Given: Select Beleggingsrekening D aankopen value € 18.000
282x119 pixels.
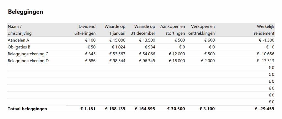Looking at the screenshot, I should click(x=176, y=61).
